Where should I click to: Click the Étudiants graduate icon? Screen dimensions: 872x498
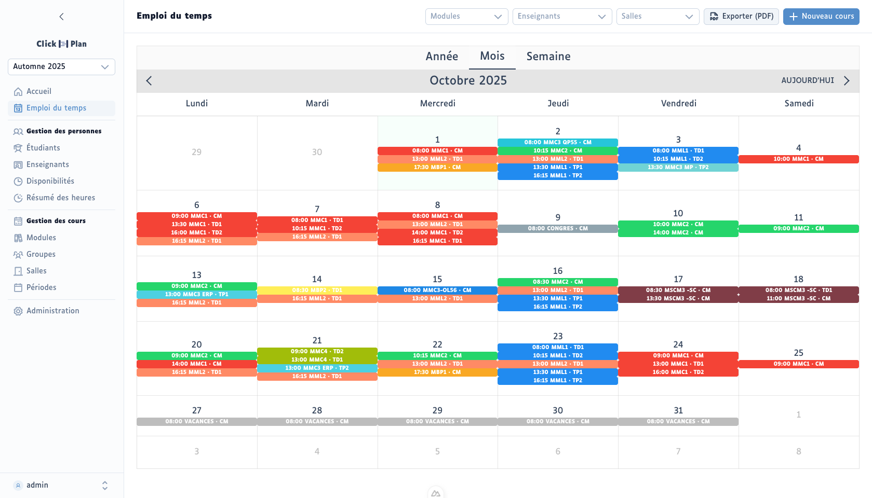click(18, 148)
